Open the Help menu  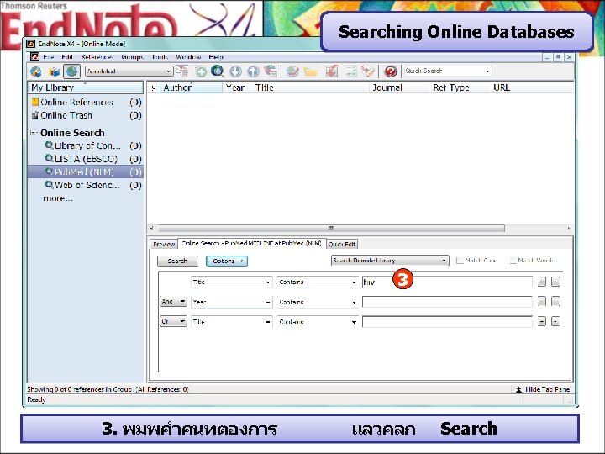pos(216,57)
